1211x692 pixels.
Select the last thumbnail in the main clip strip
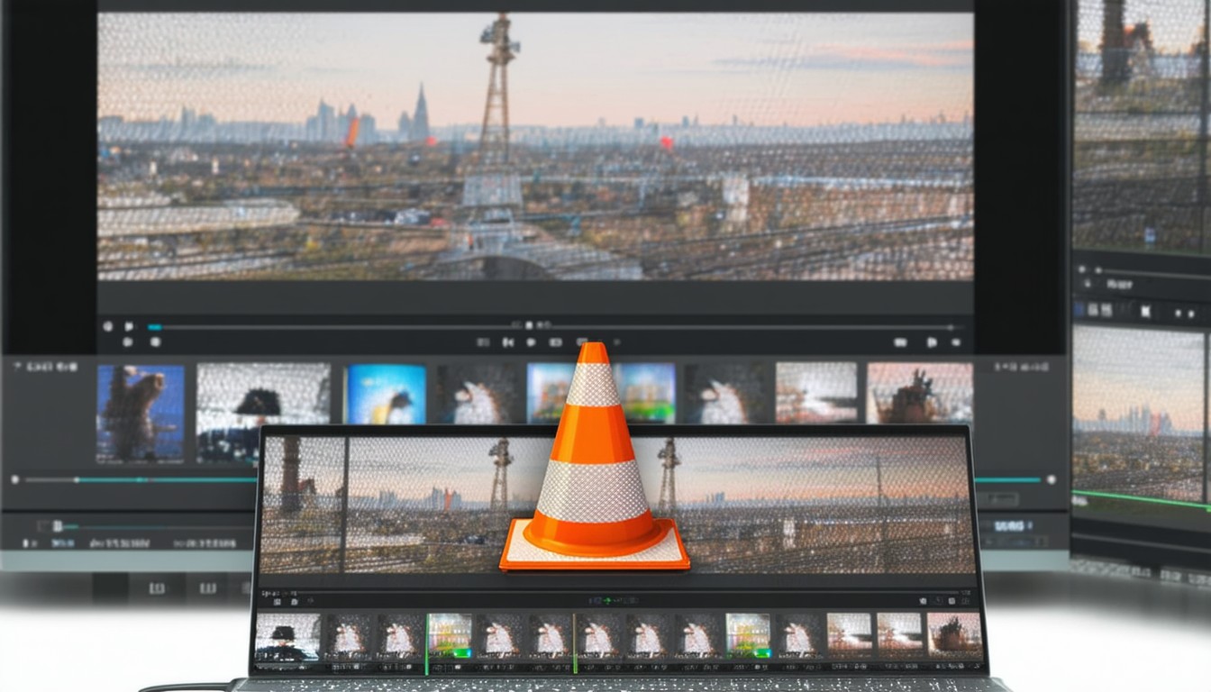[919, 393]
